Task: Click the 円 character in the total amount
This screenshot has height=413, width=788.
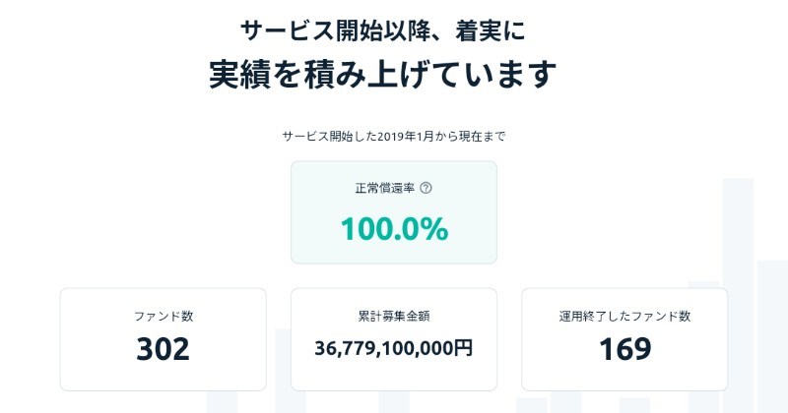Action: pyautogui.click(x=465, y=348)
